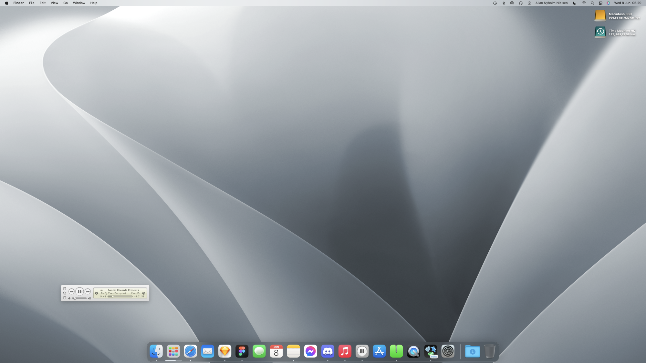Screen dimensions: 646x363
Task: Toggle Do Not Disturb moon icon
Action: pyautogui.click(x=574, y=3)
